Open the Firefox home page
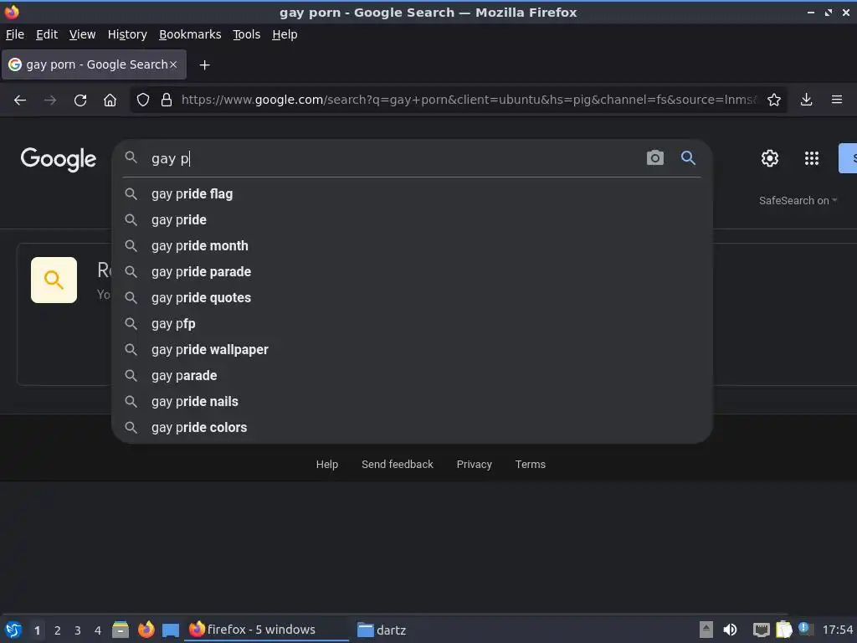 [110, 100]
